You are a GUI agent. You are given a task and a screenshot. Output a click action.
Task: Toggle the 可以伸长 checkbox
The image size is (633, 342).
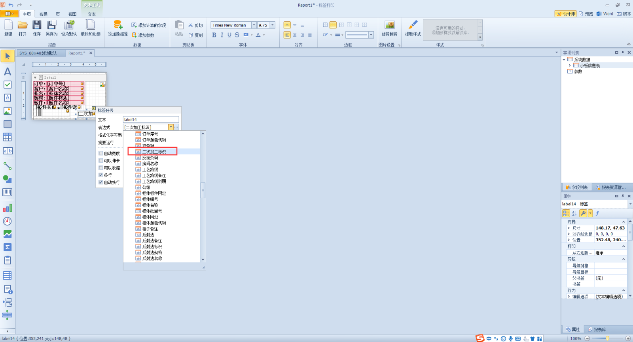(x=101, y=161)
